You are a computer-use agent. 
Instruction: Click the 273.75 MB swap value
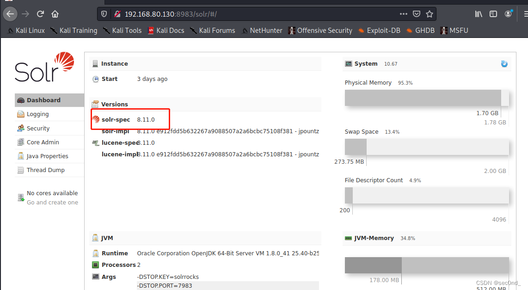point(349,162)
